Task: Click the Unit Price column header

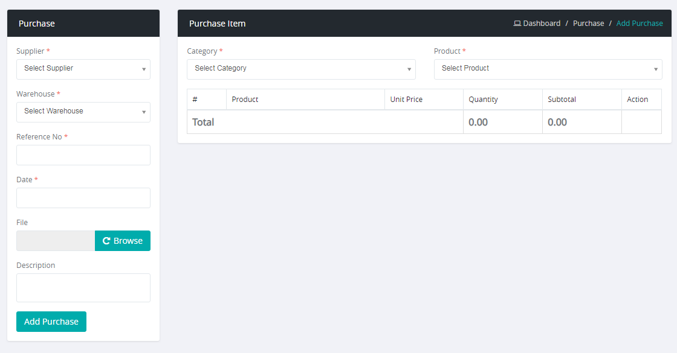Action: tap(406, 100)
